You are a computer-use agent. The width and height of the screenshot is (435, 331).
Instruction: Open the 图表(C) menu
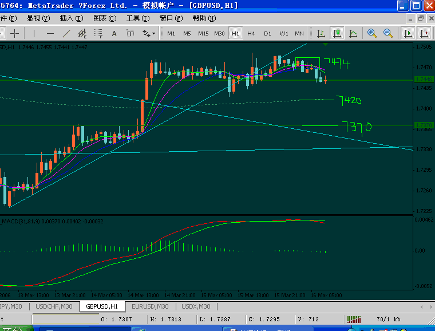click(105, 18)
